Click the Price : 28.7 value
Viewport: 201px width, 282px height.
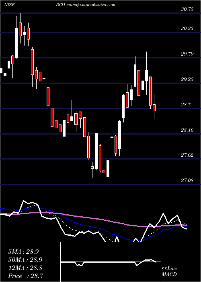tap(26, 276)
